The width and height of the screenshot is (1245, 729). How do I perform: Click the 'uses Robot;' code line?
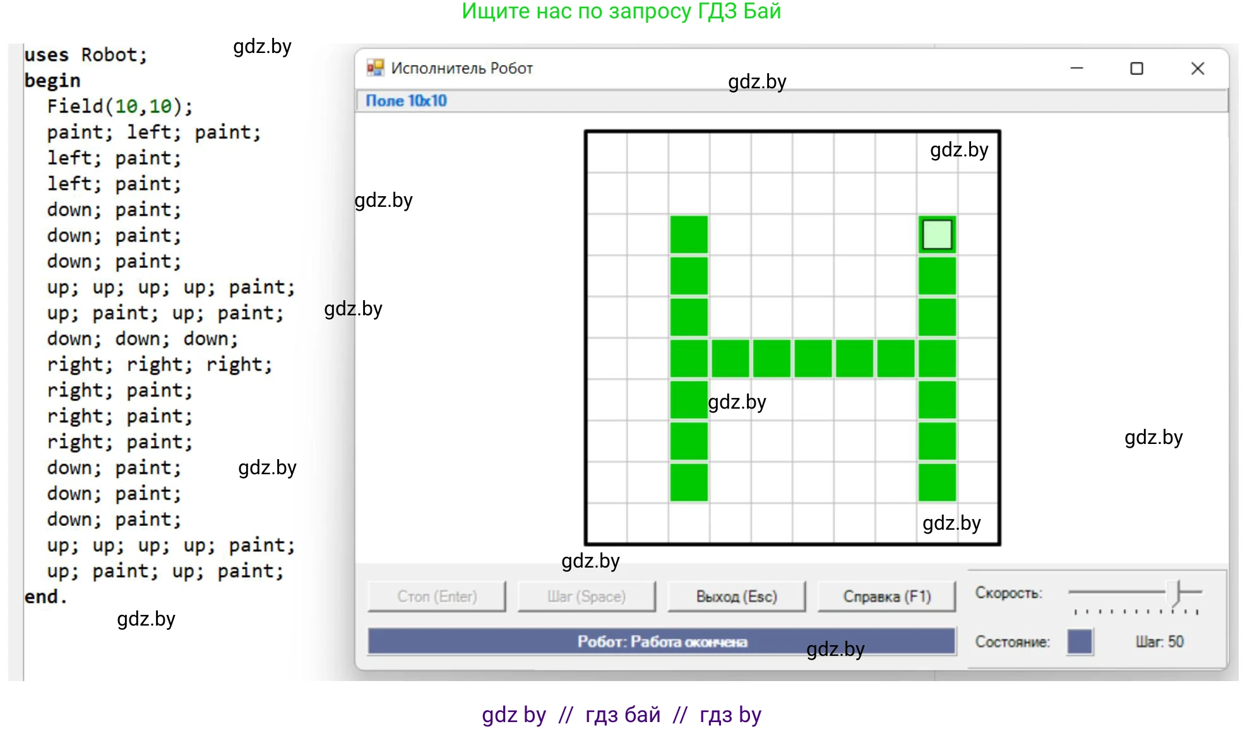pos(85,55)
